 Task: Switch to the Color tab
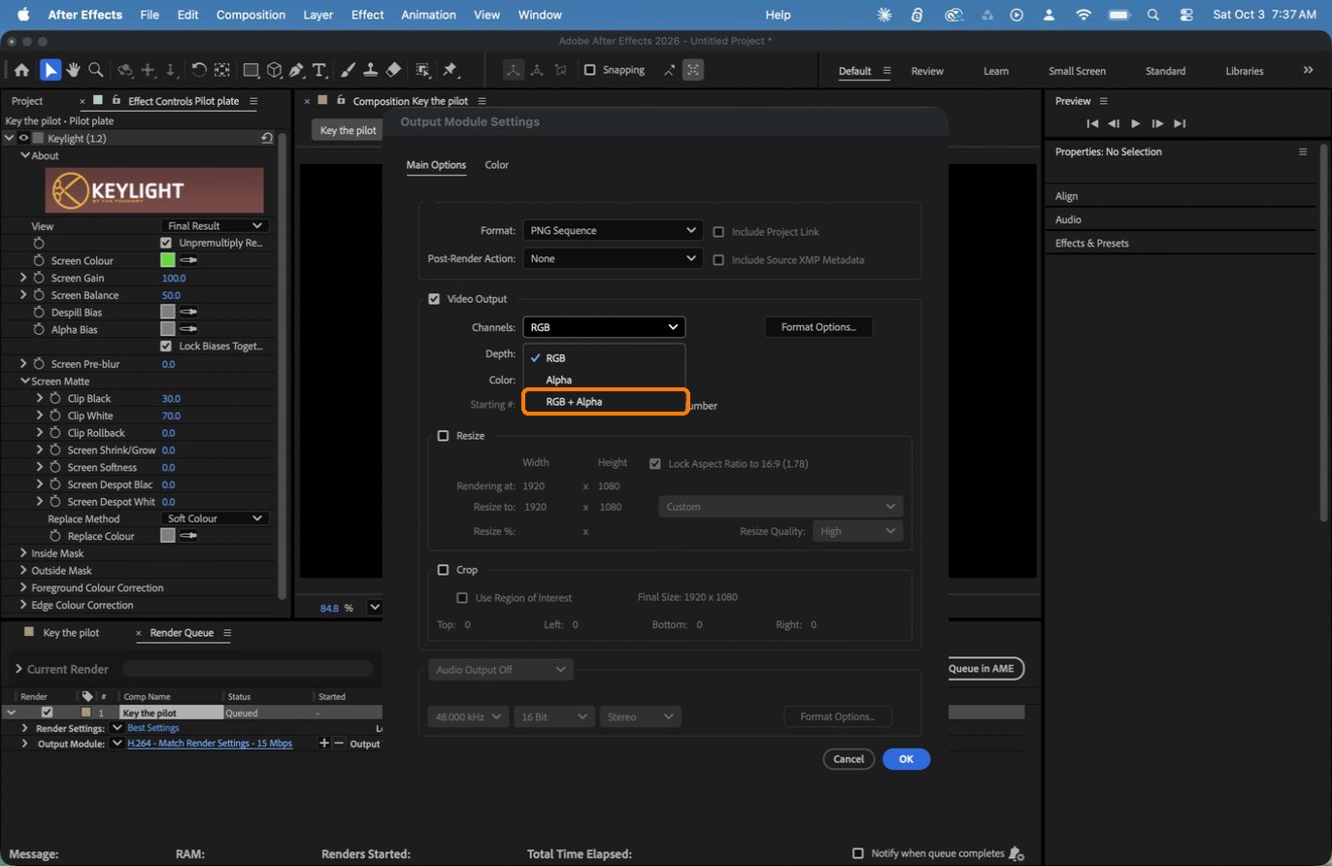click(497, 165)
